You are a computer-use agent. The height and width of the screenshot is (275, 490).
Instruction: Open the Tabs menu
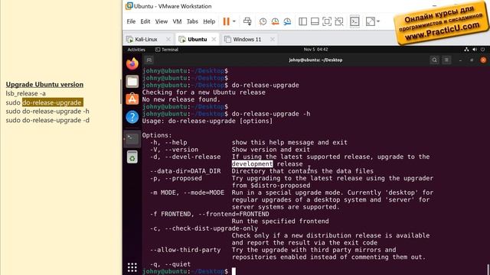pos(192,21)
